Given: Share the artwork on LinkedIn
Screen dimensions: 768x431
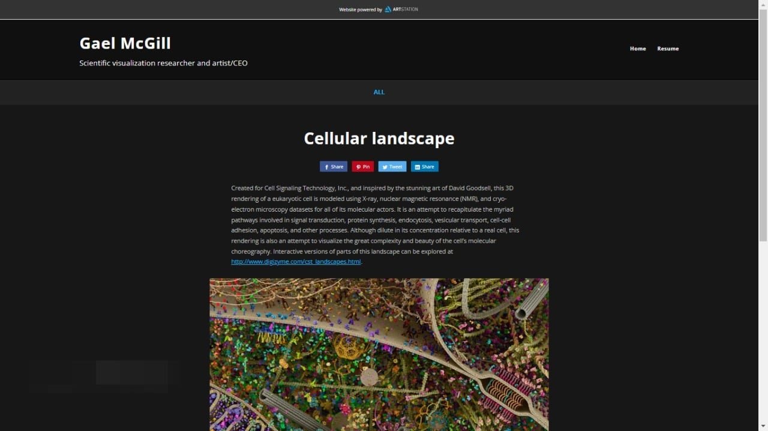Looking at the screenshot, I should click(424, 167).
